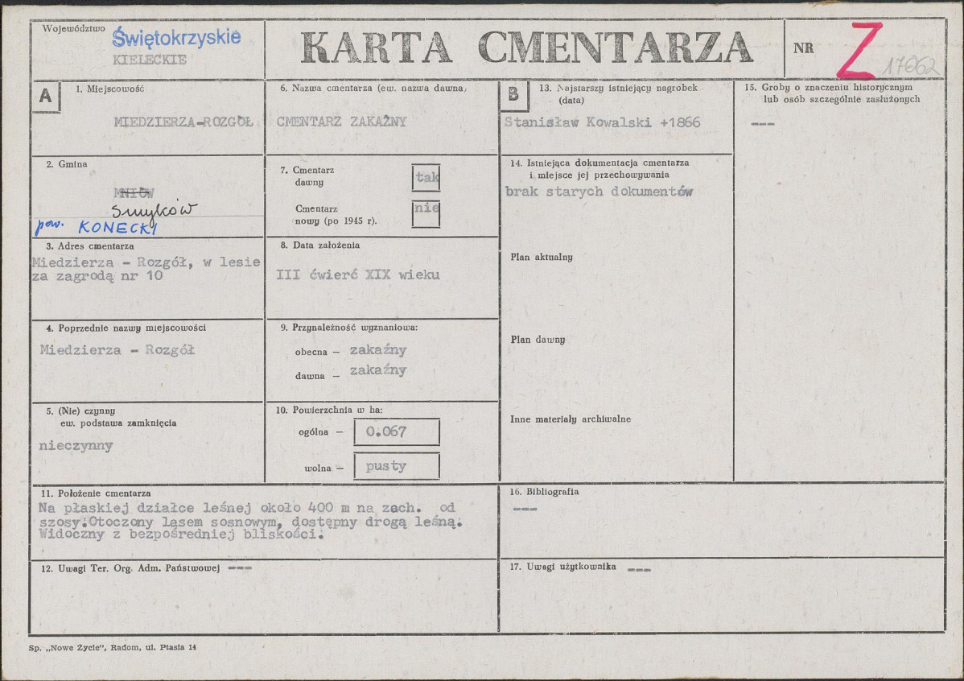
Task: Click '11. Położenie cmentarza' heading
Action: coord(95,493)
